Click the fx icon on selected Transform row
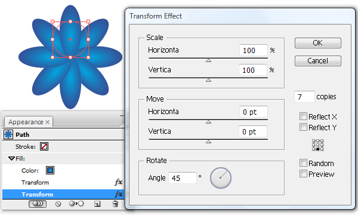This screenshot has width=358, height=221. 118,194
